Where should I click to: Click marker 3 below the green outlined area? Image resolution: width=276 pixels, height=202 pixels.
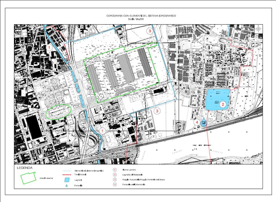[x=157, y=110]
